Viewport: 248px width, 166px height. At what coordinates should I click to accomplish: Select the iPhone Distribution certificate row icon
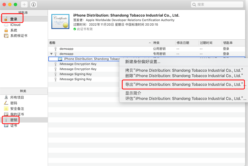pos(60,59)
